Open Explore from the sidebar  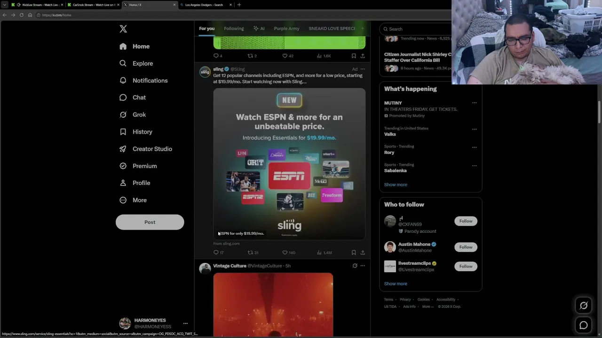point(136,63)
